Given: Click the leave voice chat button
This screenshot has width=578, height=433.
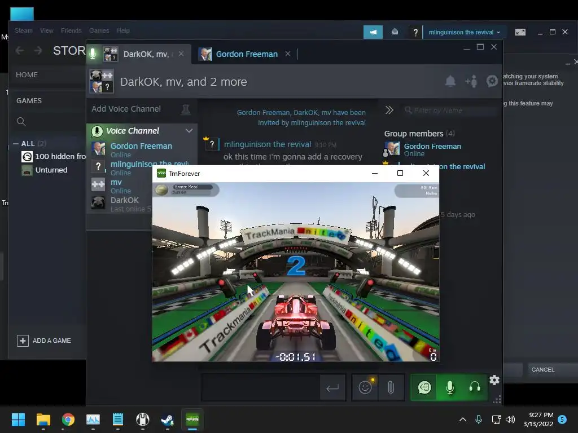Looking at the screenshot, I should point(424,387).
